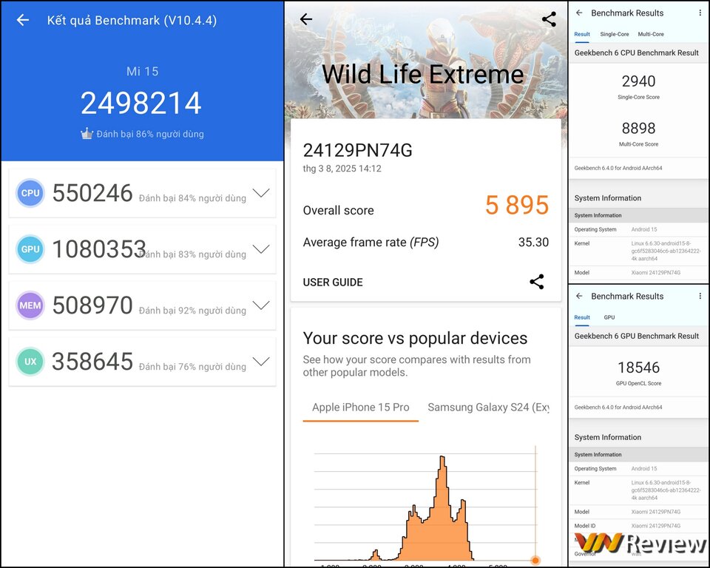Click the orange score marker on histogram
Screen dimensions: 710x568
pos(535,561)
